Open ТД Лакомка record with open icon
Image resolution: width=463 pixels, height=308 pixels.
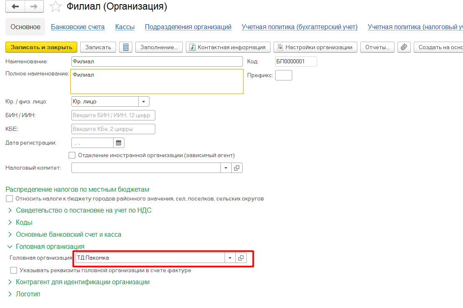click(241, 258)
